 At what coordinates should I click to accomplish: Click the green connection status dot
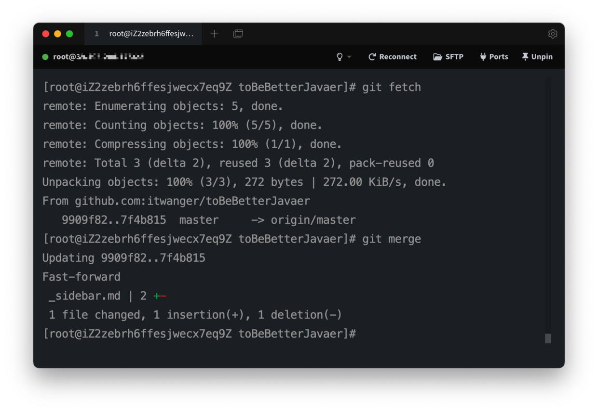click(x=45, y=57)
